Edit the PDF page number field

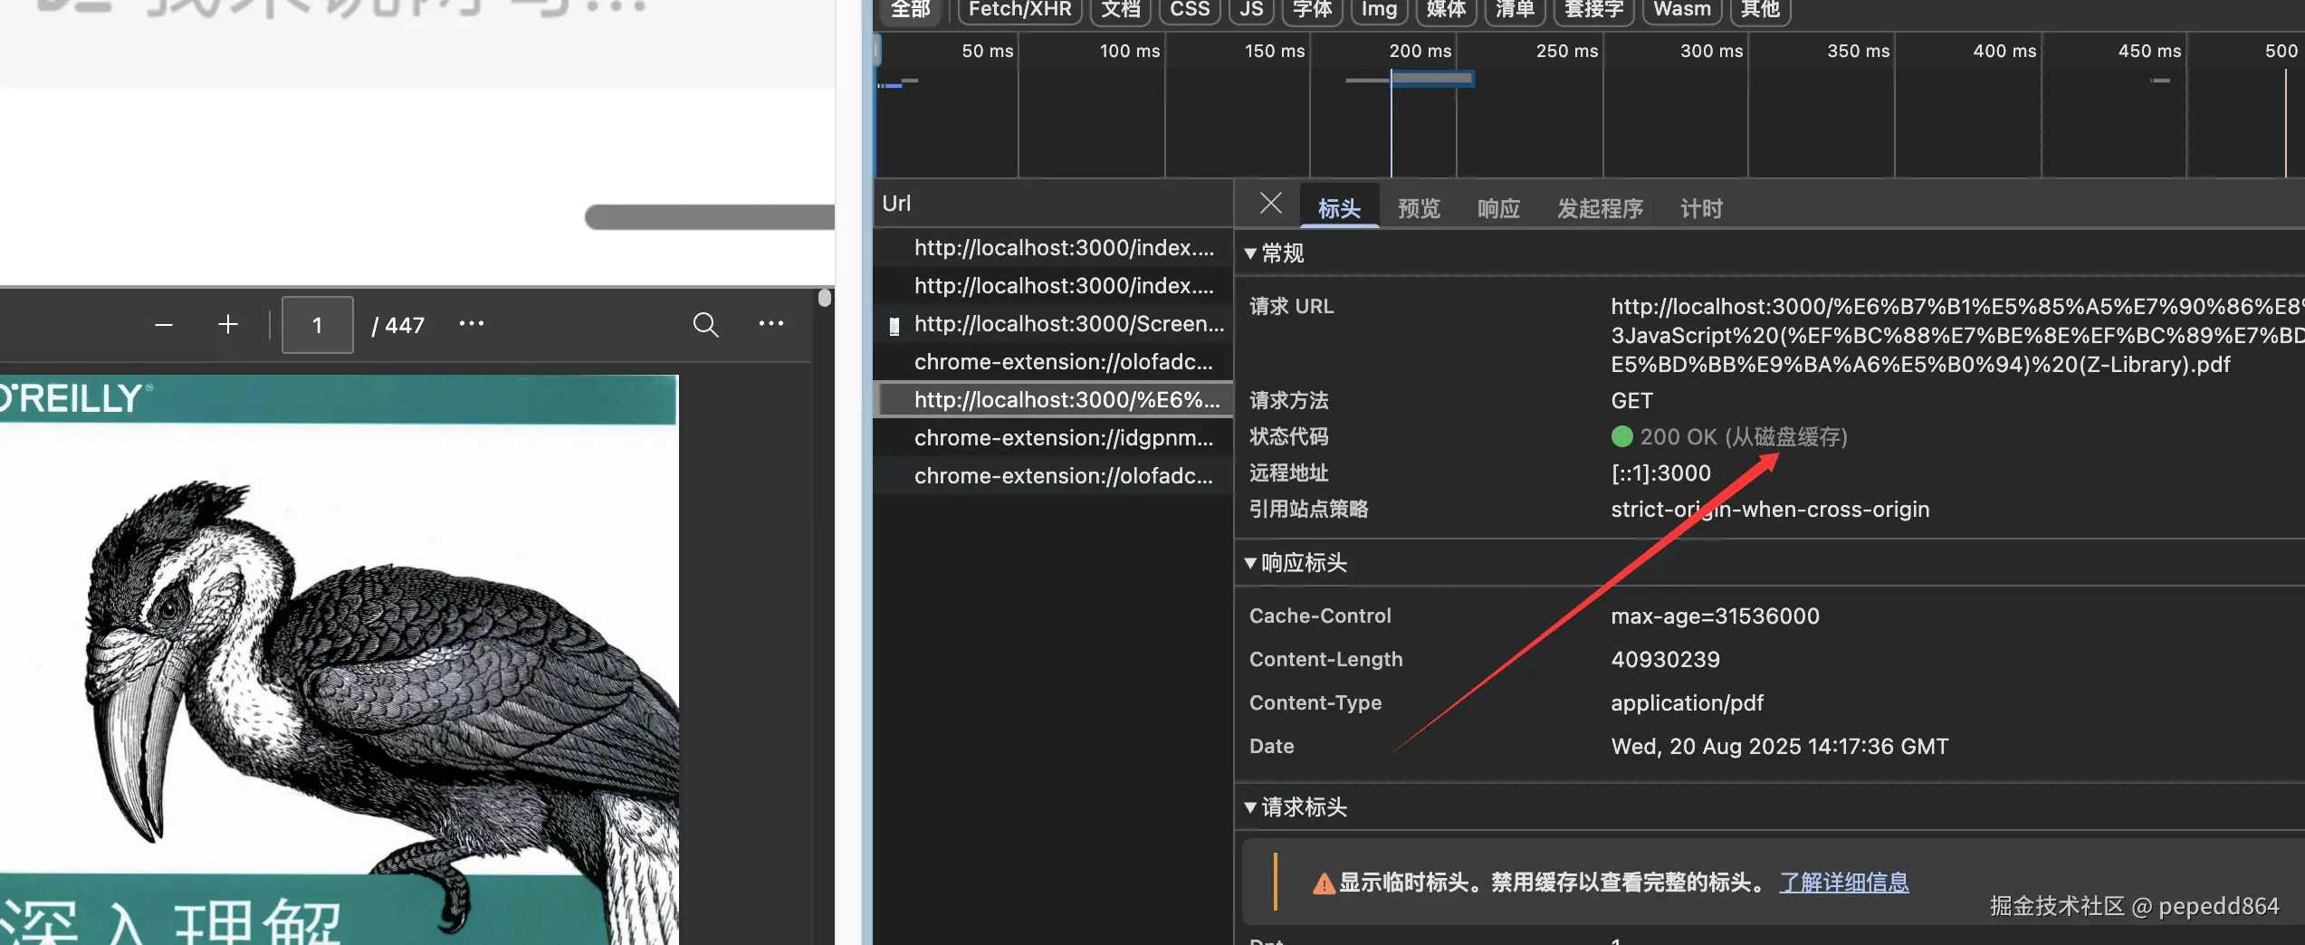tap(318, 325)
